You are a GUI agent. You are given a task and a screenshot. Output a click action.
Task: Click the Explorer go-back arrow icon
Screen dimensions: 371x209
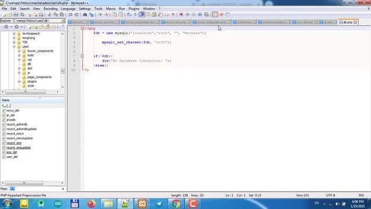coord(6,27)
